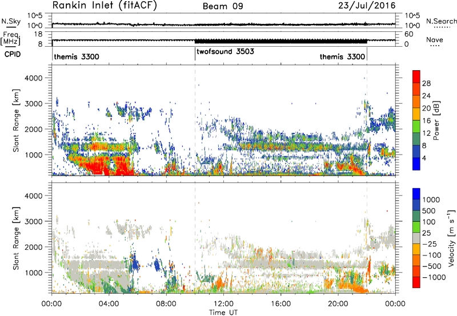457x316 pixels.
Task: Click the 'Nave' legend label
Action: coord(435,39)
